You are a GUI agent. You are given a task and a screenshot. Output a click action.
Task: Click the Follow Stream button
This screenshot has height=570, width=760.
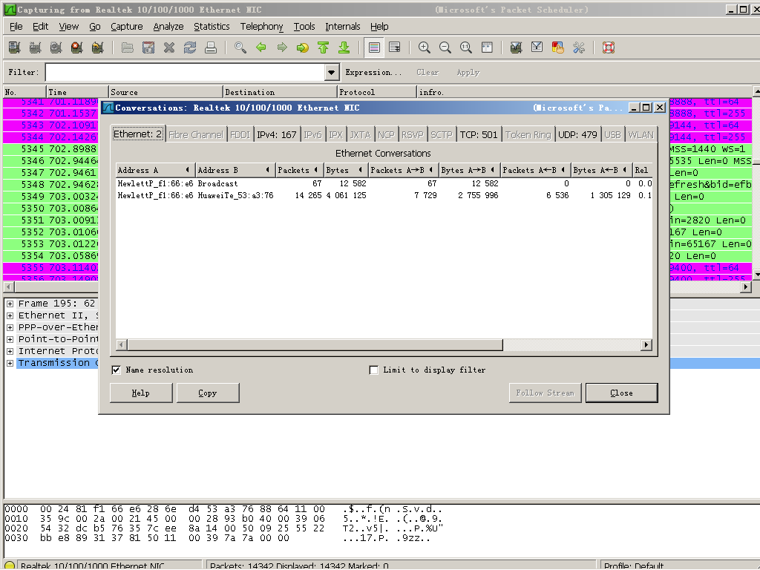click(x=545, y=393)
